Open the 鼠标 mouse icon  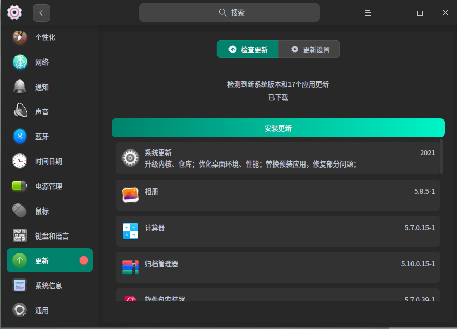(x=20, y=211)
